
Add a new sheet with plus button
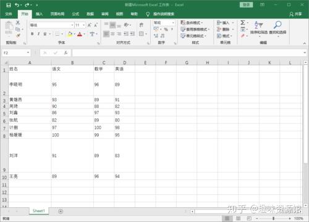[61, 211]
